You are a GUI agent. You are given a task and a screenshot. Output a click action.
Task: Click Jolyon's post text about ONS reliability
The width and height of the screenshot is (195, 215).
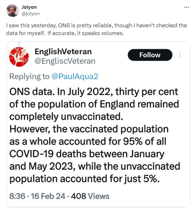[97, 29]
